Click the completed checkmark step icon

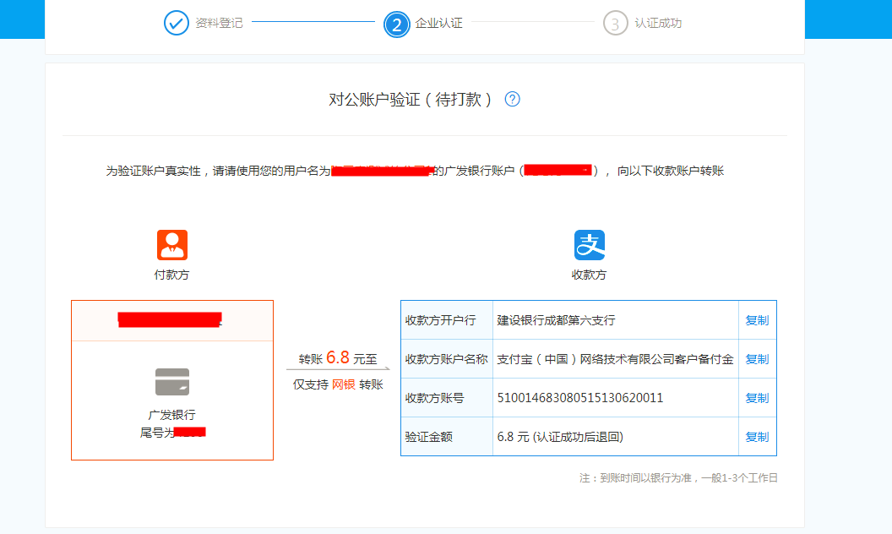[176, 23]
